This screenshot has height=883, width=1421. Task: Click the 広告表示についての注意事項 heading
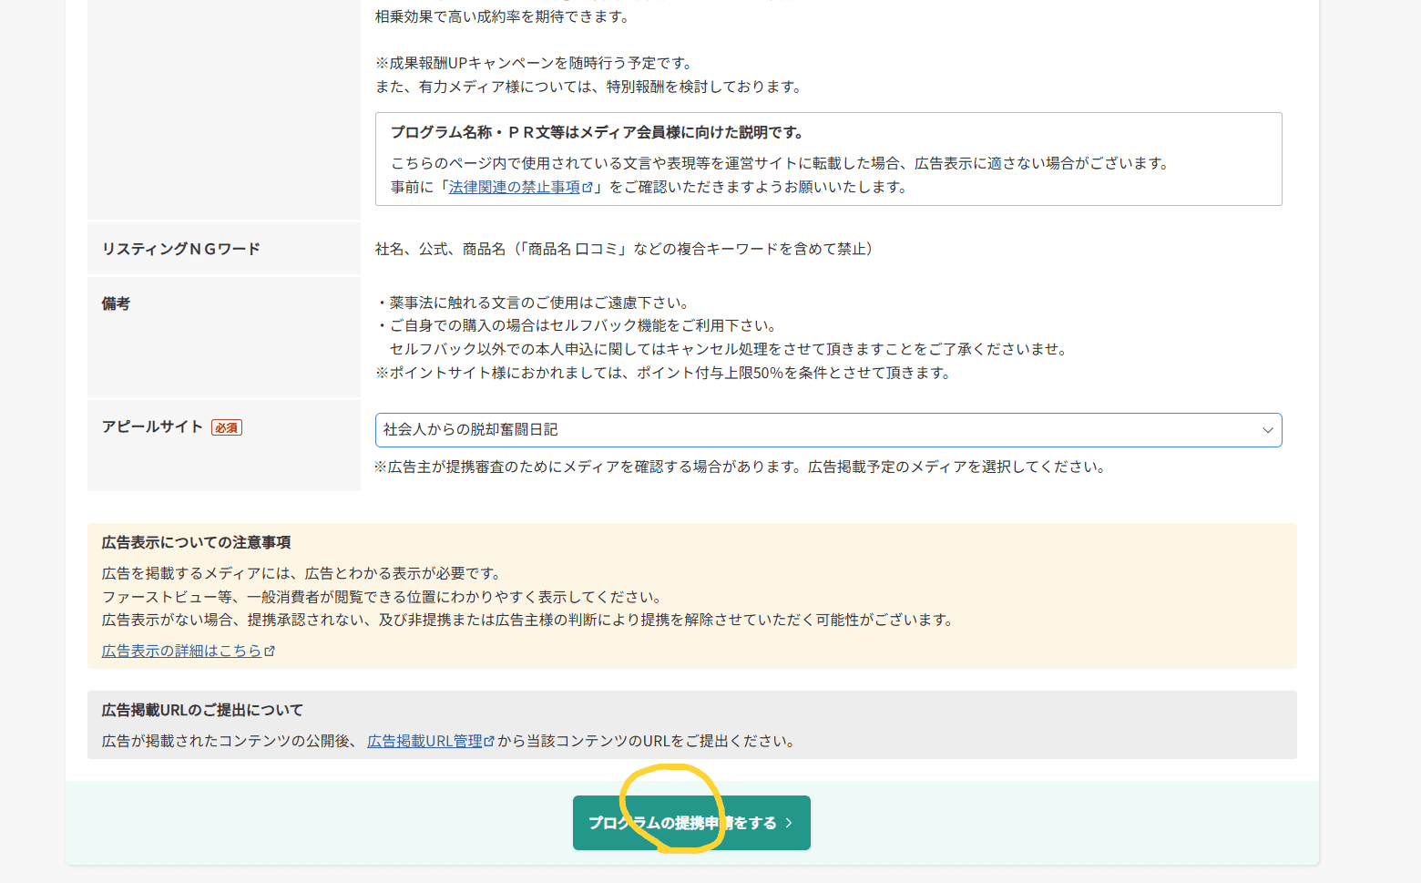click(x=197, y=542)
